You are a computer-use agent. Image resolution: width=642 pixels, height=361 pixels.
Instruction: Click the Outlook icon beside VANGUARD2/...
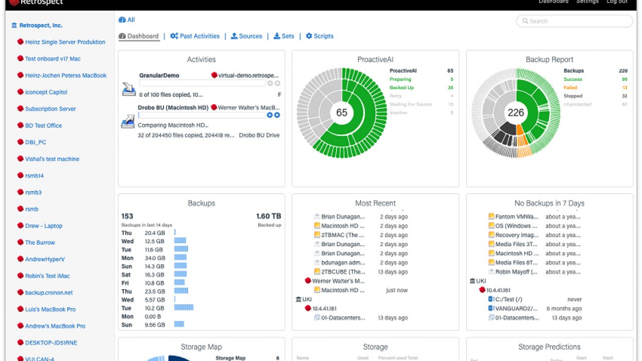(492, 308)
